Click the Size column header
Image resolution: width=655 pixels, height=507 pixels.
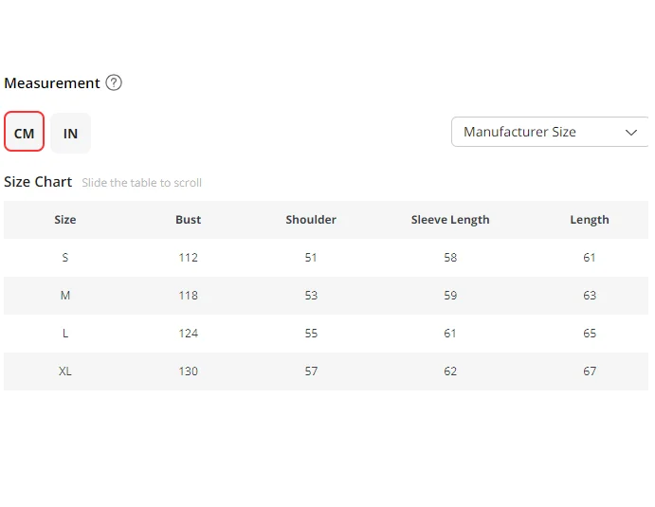click(x=65, y=220)
